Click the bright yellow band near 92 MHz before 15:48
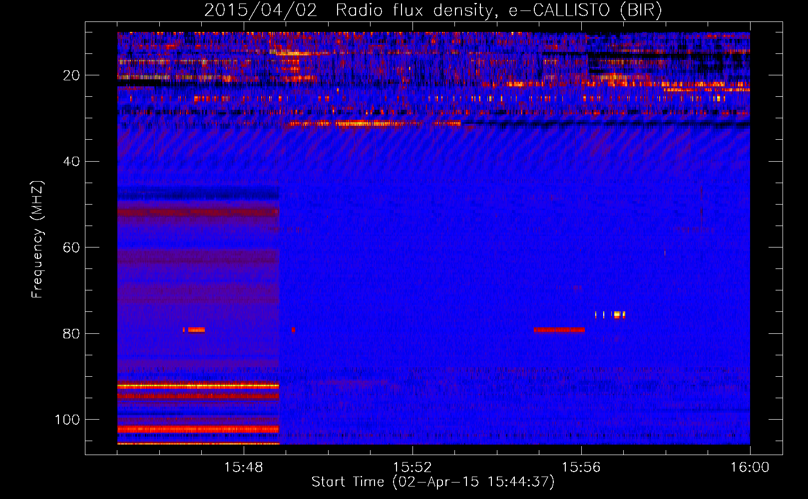808x499 pixels. coord(198,386)
